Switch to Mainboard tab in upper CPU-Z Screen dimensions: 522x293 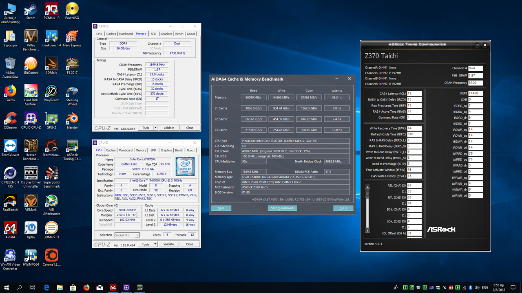click(x=126, y=34)
